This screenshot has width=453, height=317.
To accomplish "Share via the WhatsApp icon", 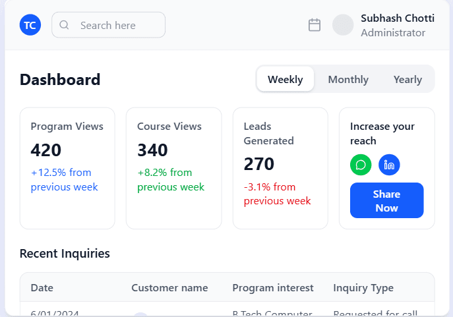I will (x=361, y=165).
